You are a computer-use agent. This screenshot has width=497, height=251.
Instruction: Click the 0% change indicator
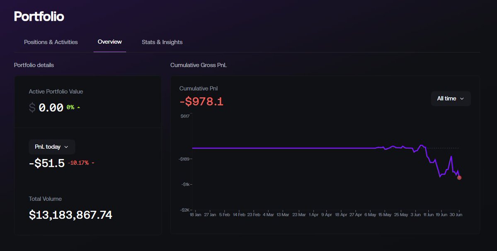tap(70, 108)
